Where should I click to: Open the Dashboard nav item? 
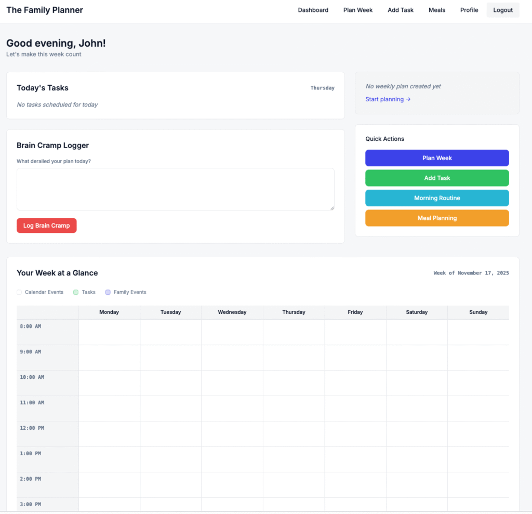[313, 10]
